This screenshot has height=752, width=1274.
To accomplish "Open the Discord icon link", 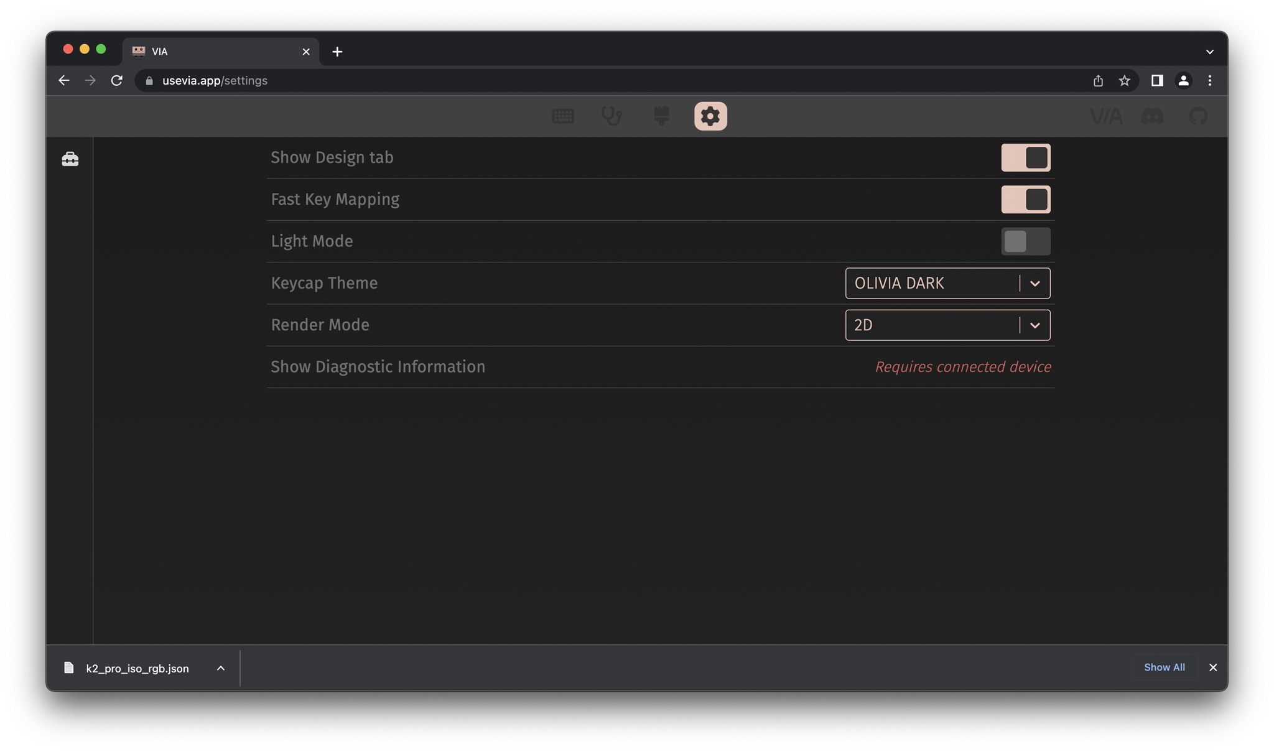I will click(1152, 116).
